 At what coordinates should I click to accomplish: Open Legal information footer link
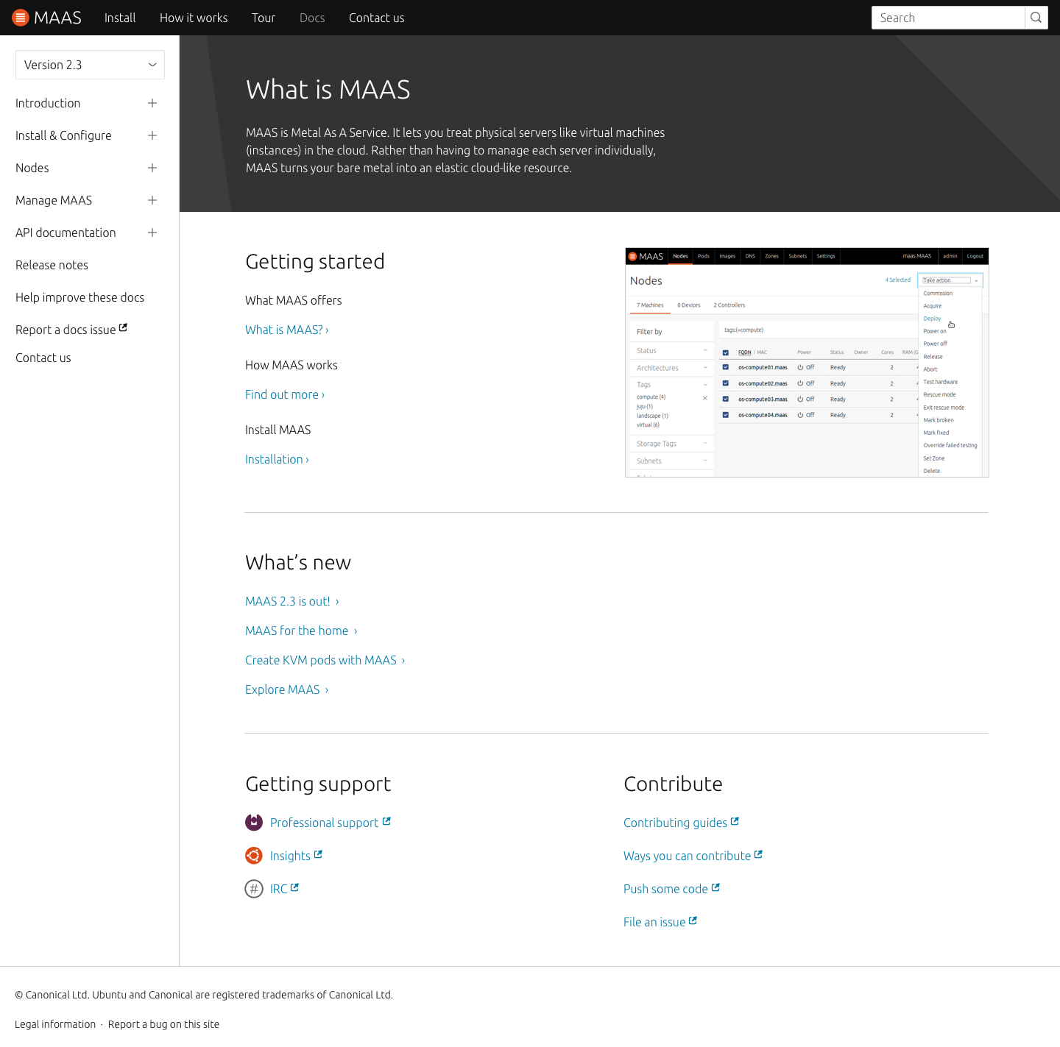[55, 1024]
